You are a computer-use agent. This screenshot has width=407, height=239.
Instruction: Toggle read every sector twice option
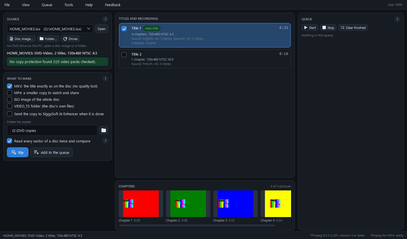click(9, 141)
